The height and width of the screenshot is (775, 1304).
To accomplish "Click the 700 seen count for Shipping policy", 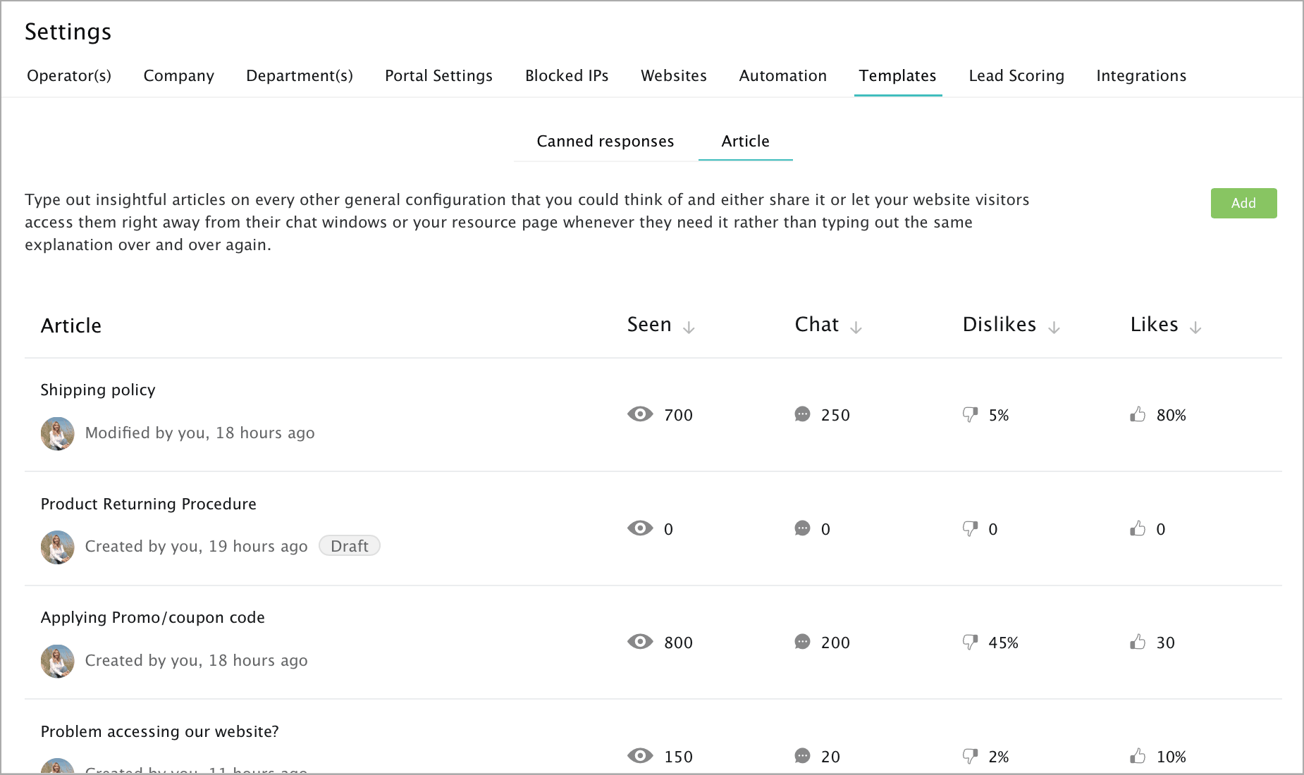I will click(679, 415).
